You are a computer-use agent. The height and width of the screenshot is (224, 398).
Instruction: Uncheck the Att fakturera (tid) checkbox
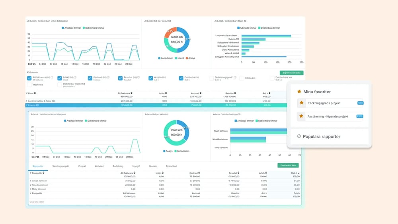click(29, 78)
